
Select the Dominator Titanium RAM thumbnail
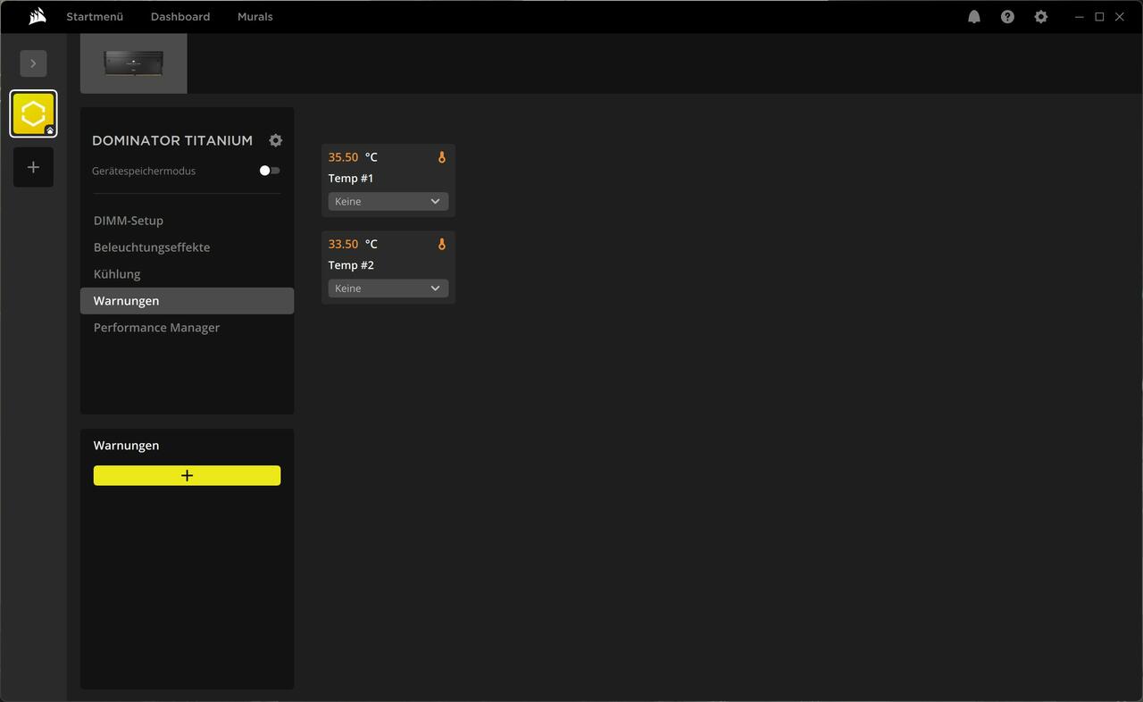[x=134, y=63]
